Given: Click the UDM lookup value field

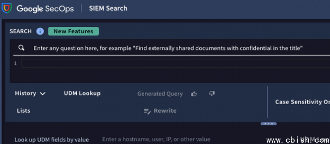Looking at the screenshot, I should (x=156, y=139).
